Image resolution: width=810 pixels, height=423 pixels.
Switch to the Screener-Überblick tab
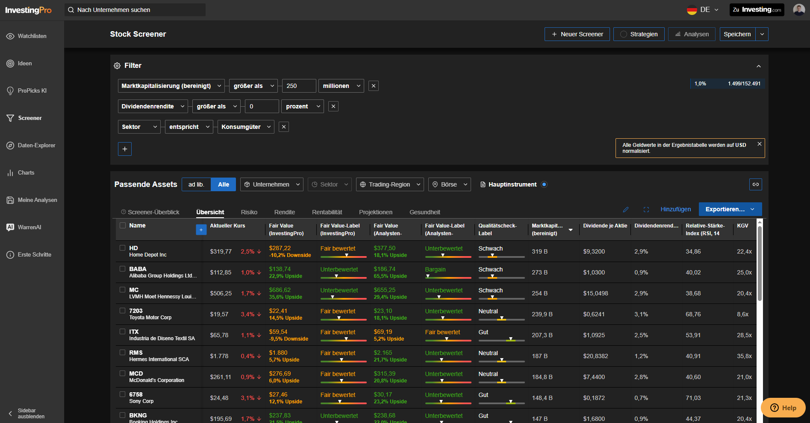click(150, 212)
